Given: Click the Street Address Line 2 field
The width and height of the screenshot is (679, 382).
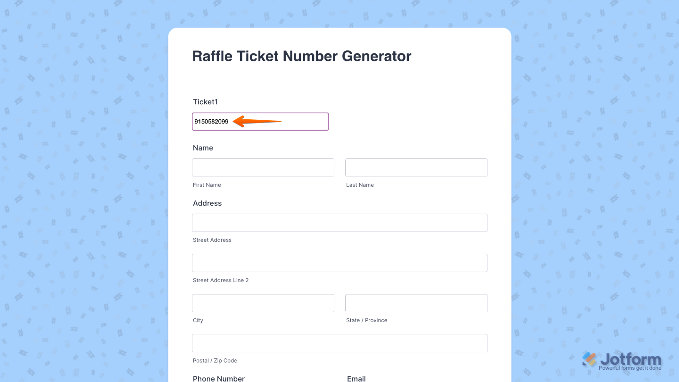Looking at the screenshot, I should click(339, 263).
